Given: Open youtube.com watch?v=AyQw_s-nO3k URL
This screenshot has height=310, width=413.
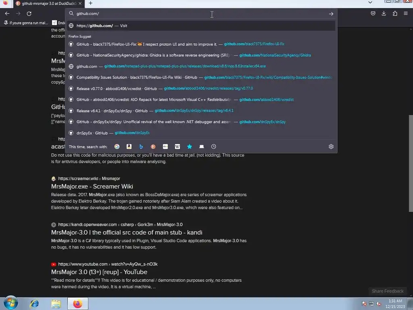Looking at the screenshot, I should click(108, 264).
